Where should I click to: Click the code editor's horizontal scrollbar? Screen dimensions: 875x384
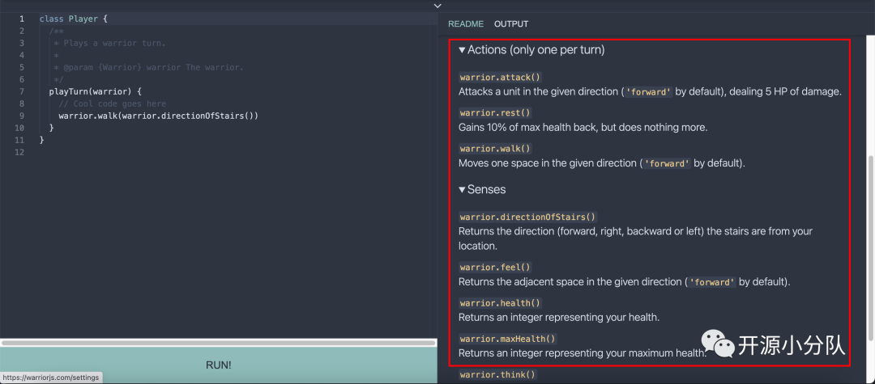tap(219, 343)
